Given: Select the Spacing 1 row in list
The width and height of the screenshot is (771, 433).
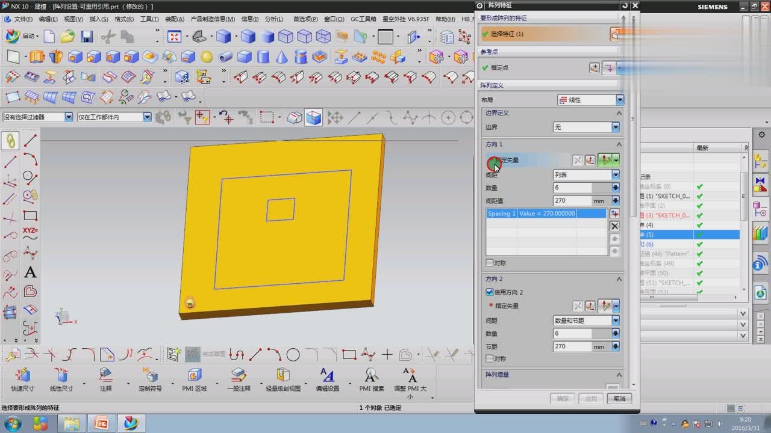Looking at the screenshot, I should 546,213.
